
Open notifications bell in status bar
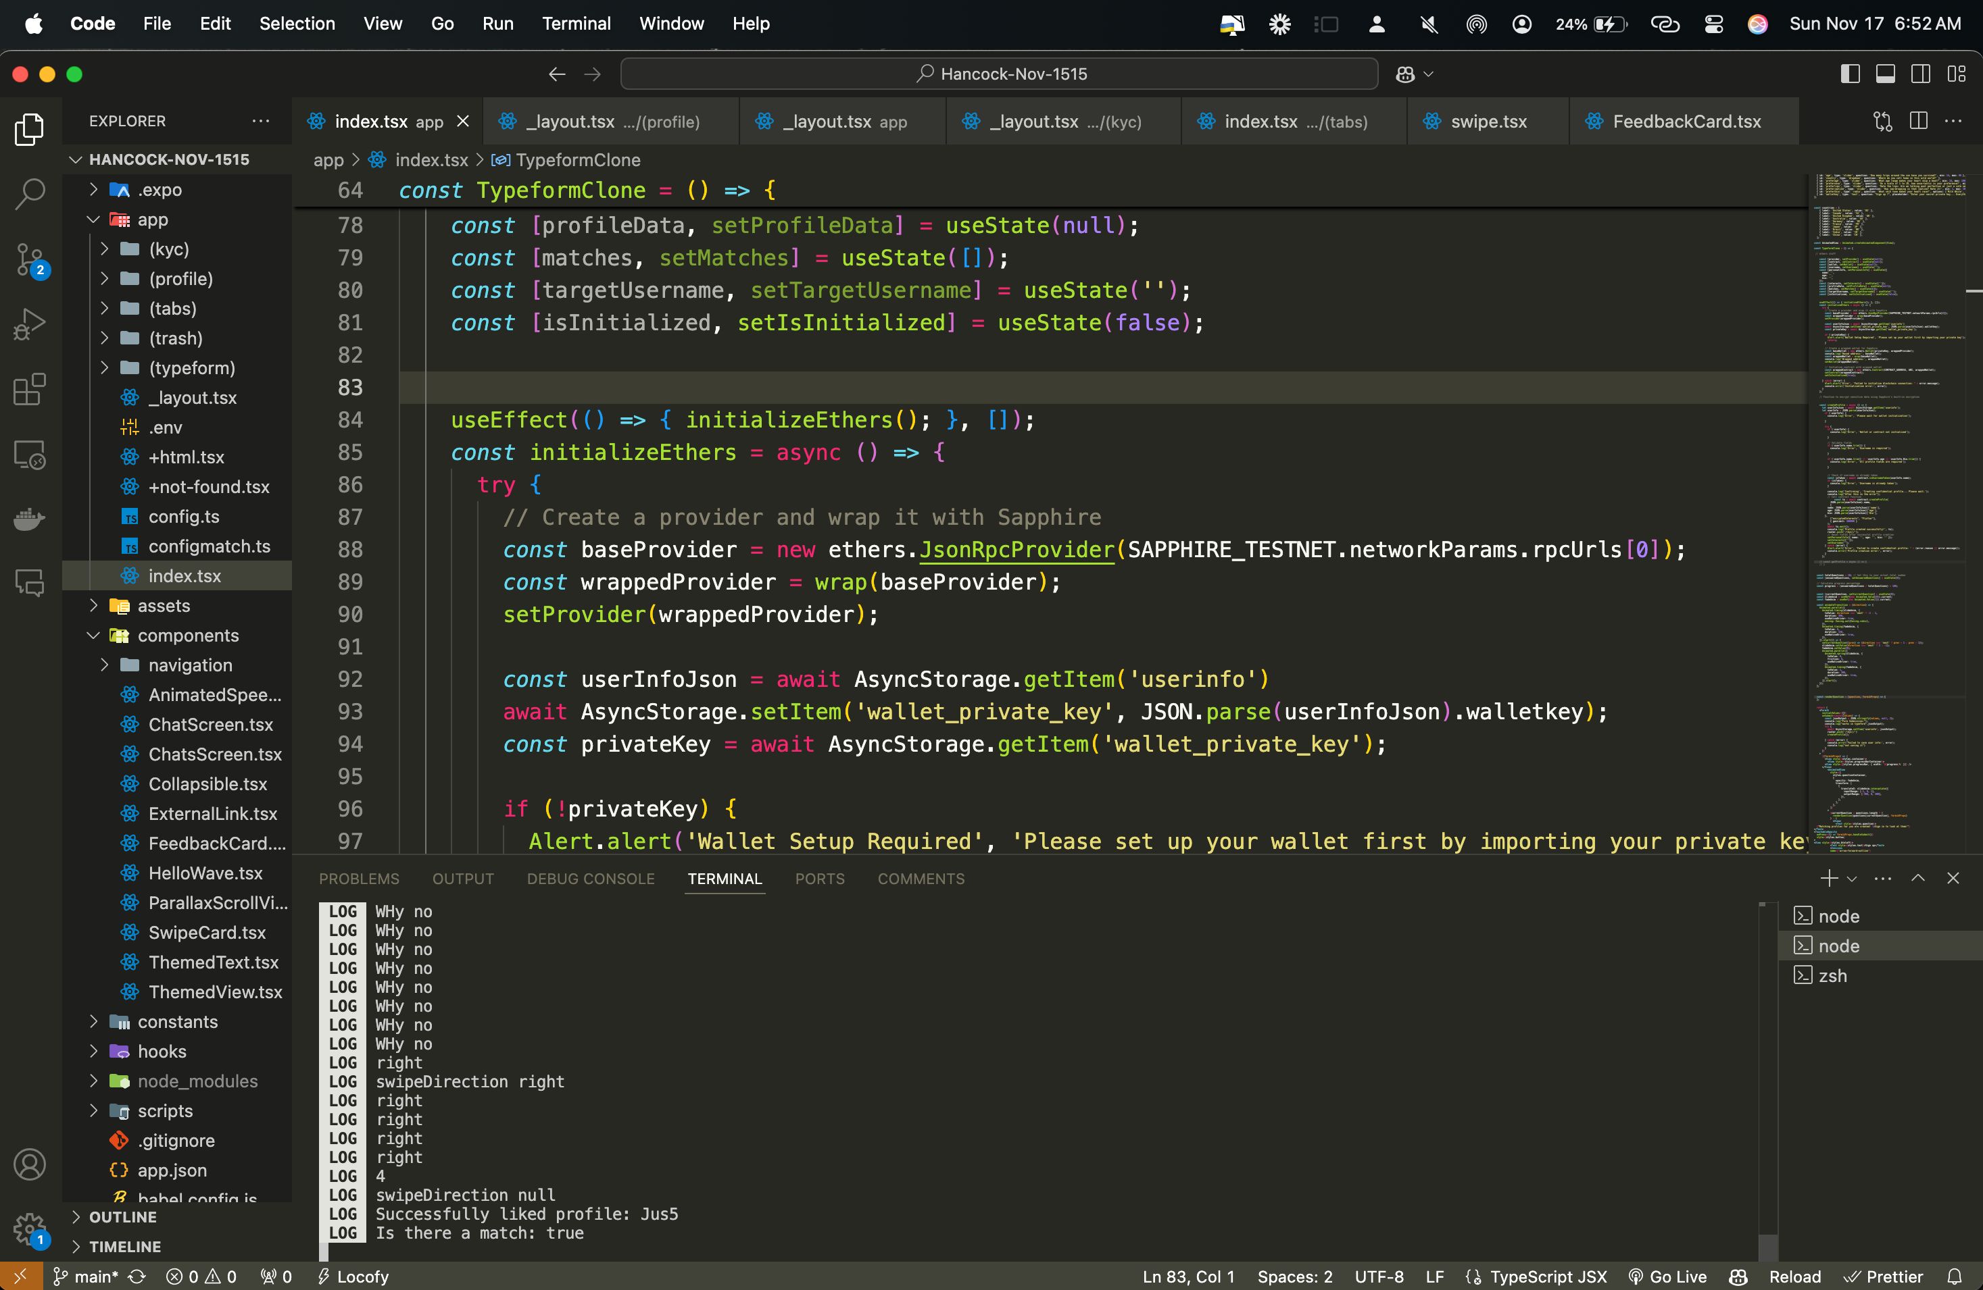click(1955, 1276)
